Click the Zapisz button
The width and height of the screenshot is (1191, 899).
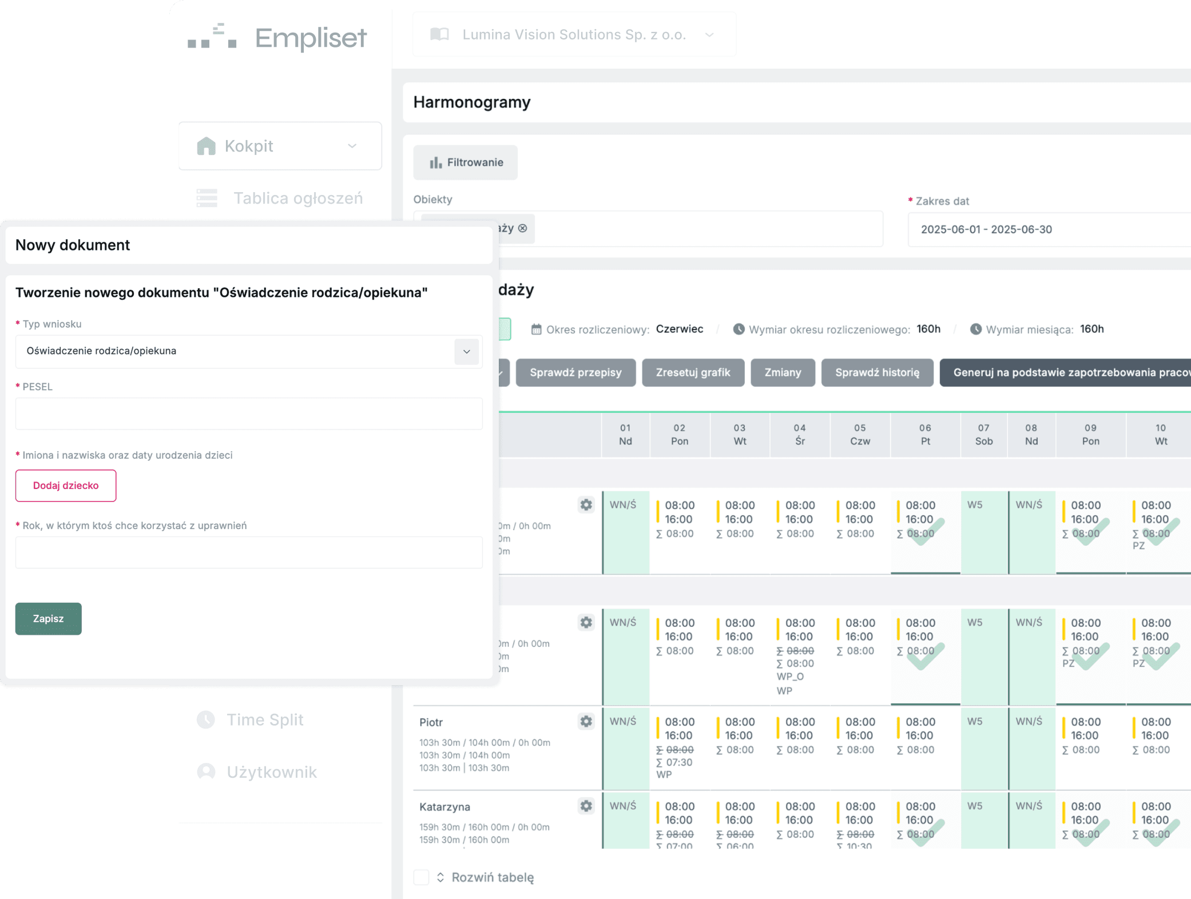click(x=49, y=619)
